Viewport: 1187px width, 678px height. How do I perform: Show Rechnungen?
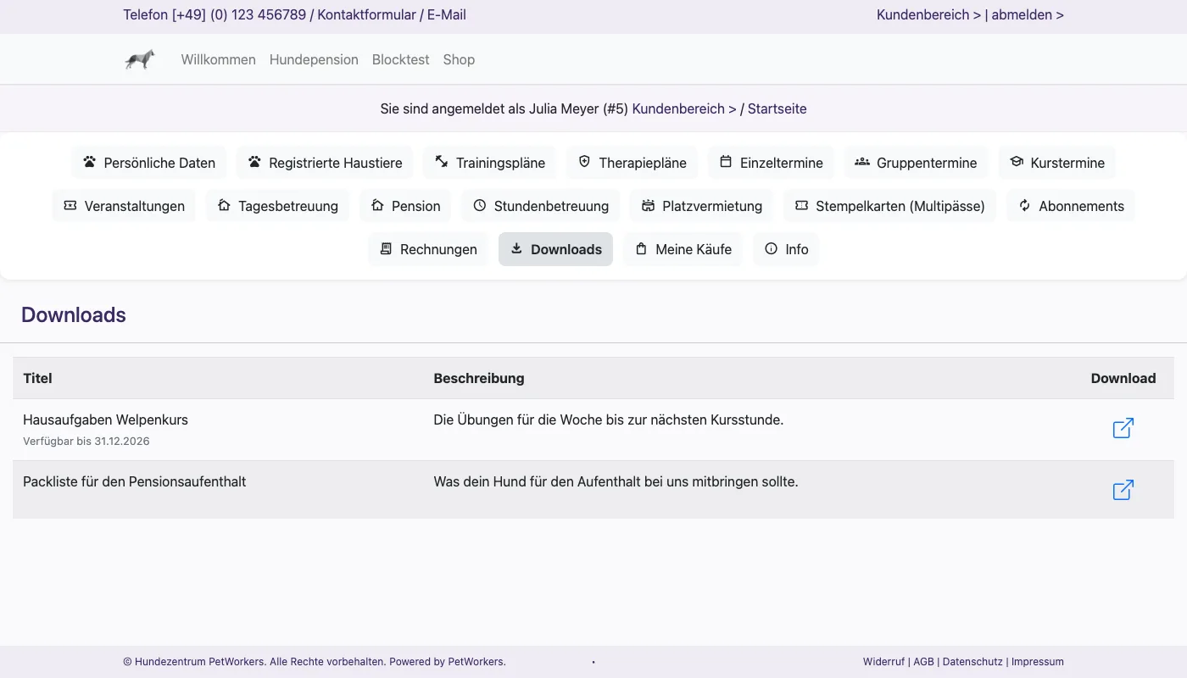tap(428, 249)
